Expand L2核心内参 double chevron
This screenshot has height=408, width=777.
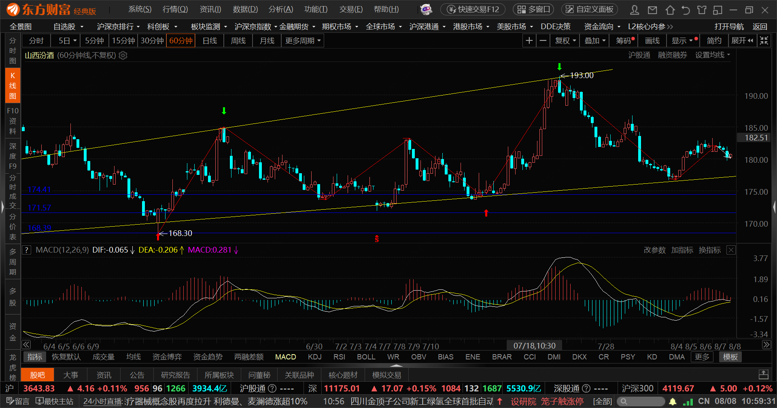pyautogui.click(x=670, y=27)
